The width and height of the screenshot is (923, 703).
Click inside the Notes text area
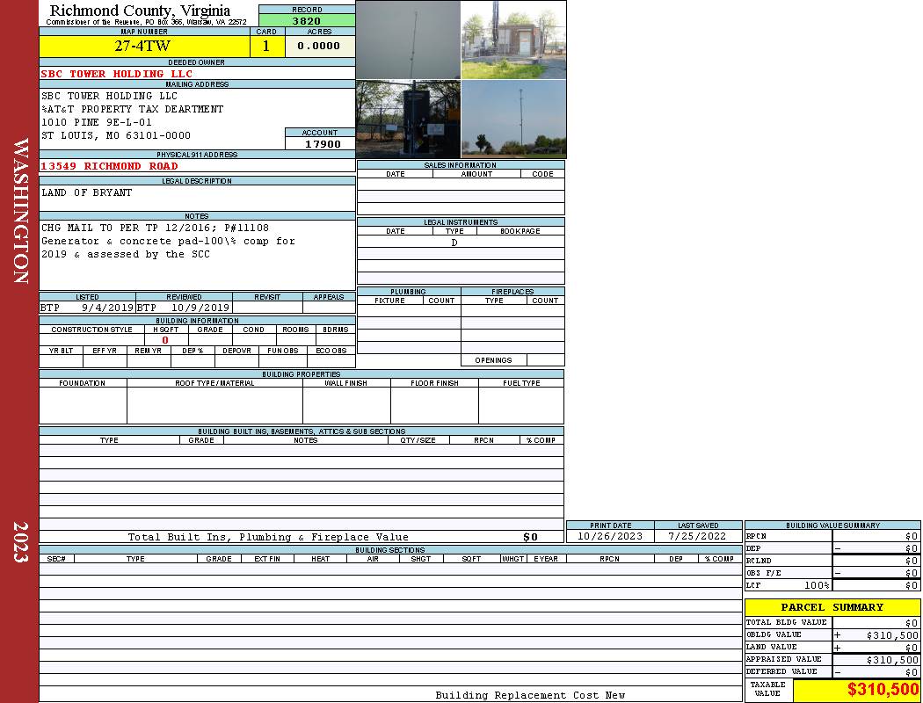(x=197, y=255)
